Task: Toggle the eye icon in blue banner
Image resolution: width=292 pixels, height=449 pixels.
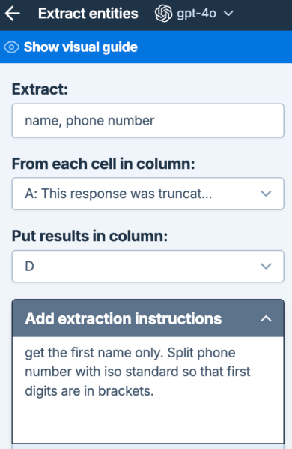Action: point(12,47)
